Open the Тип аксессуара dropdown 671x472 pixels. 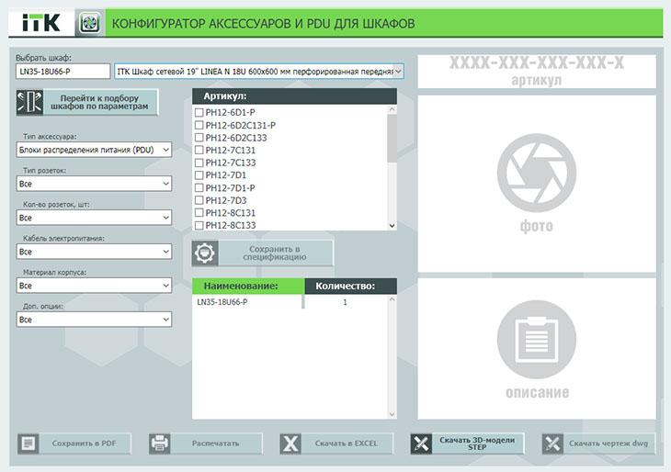[x=94, y=150]
